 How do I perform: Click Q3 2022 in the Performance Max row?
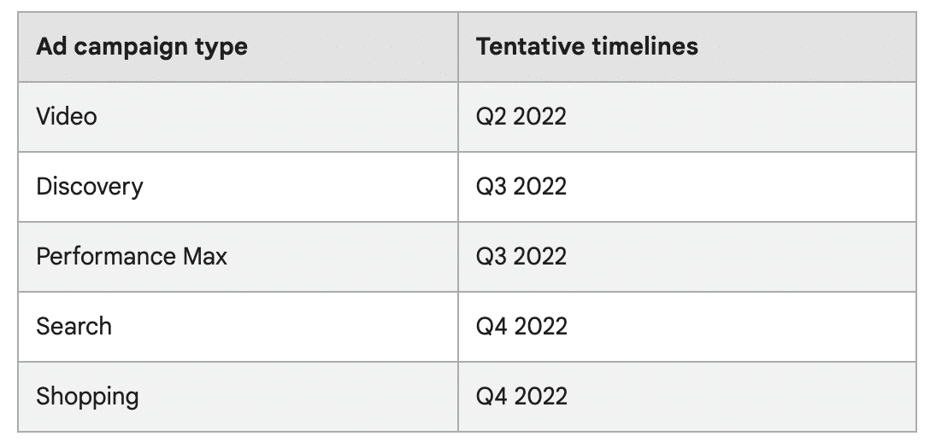point(521,256)
